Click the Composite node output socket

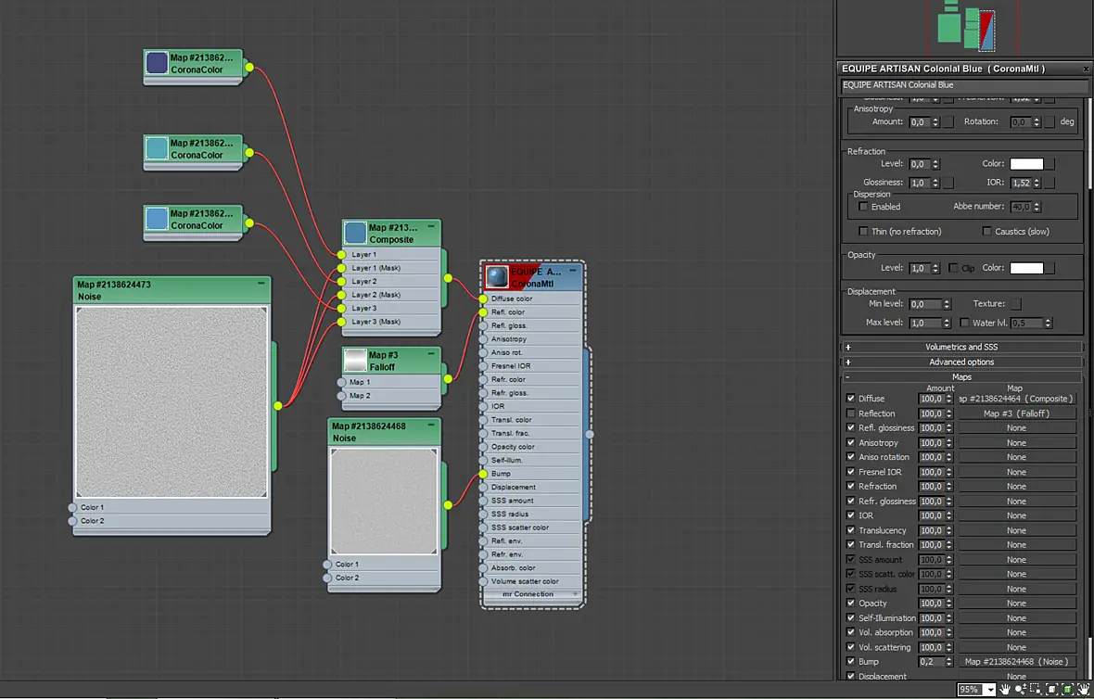coord(448,278)
